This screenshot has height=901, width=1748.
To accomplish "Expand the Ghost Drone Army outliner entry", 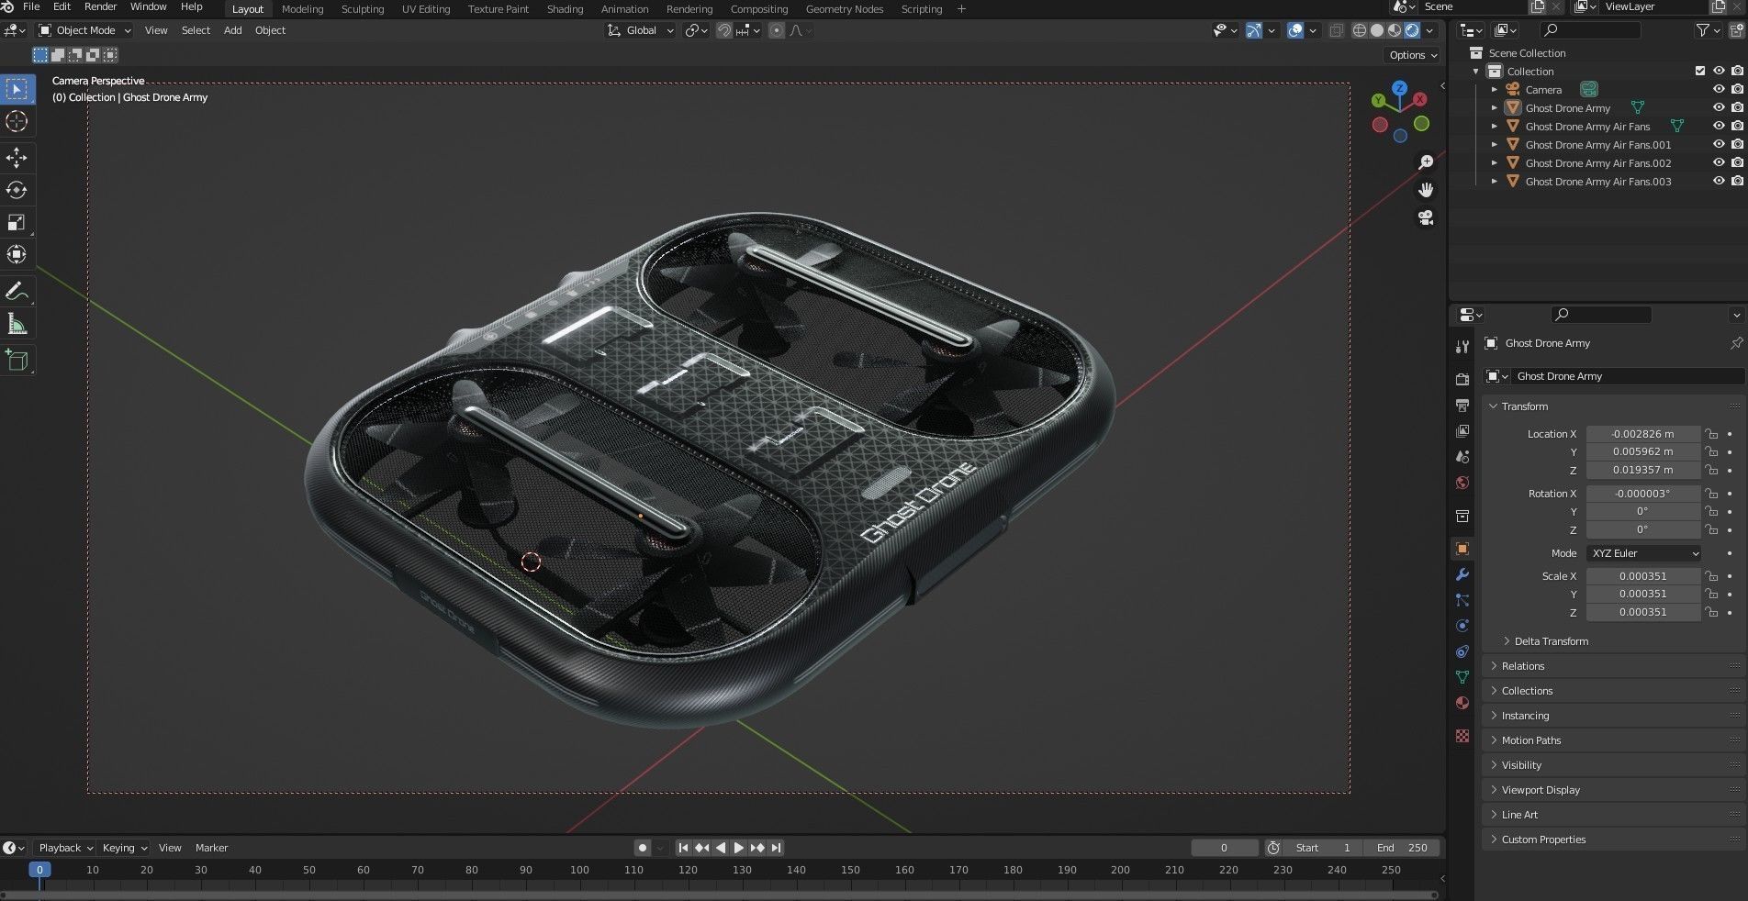I will pyautogui.click(x=1496, y=107).
